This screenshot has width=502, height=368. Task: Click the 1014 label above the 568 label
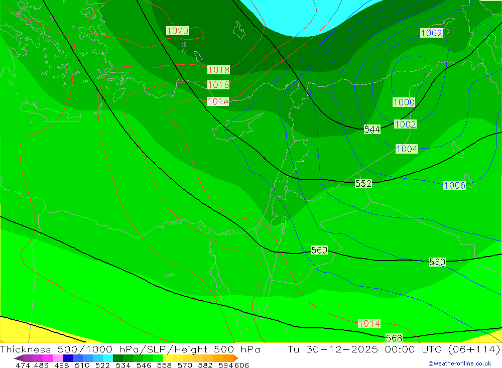point(369,323)
